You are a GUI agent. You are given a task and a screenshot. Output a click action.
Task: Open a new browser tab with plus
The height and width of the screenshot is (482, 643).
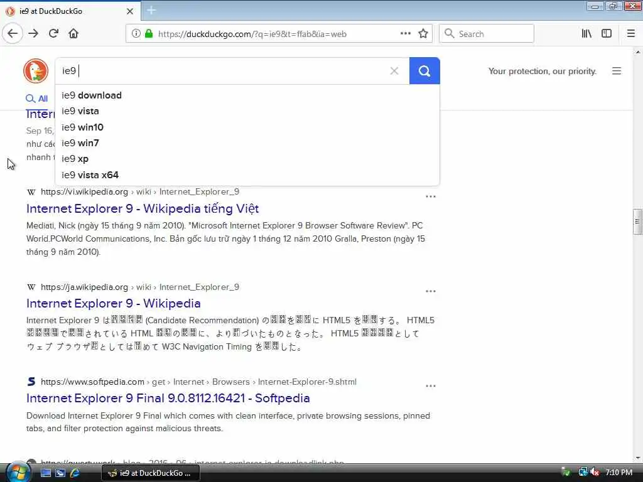tap(151, 11)
